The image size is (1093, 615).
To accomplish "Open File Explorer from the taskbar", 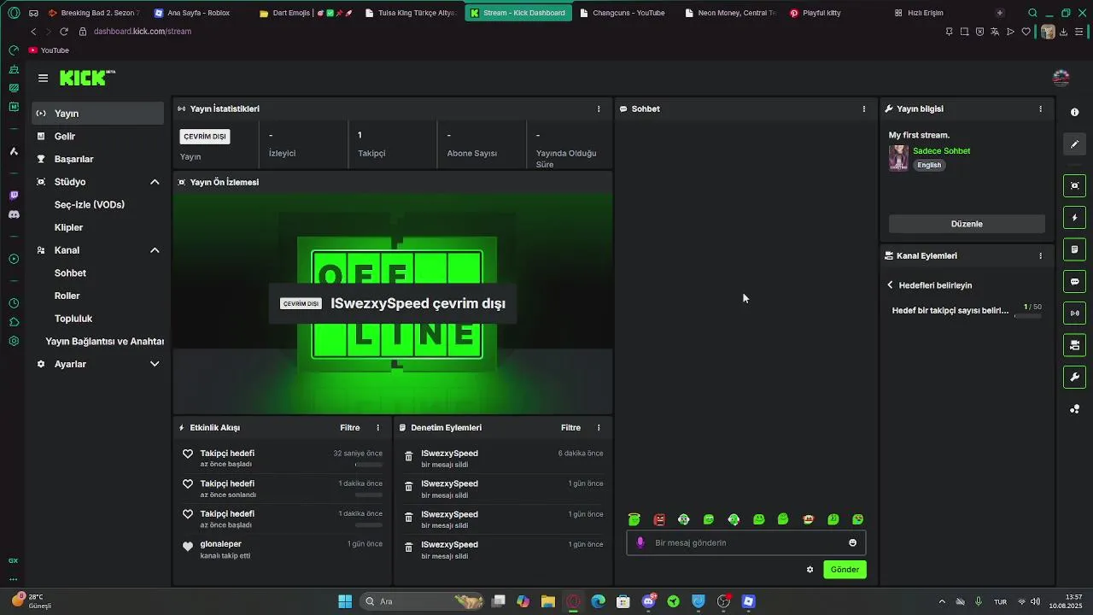I will pyautogui.click(x=548, y=601).
